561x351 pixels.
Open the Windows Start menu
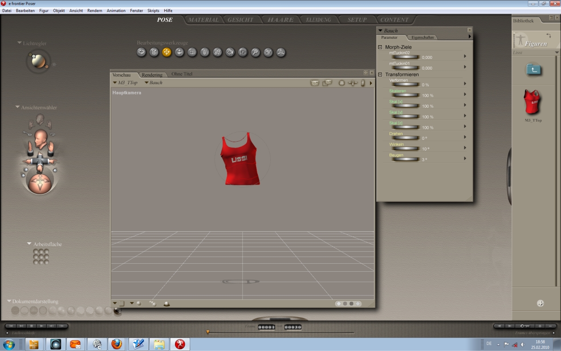(x=9, y=344)
